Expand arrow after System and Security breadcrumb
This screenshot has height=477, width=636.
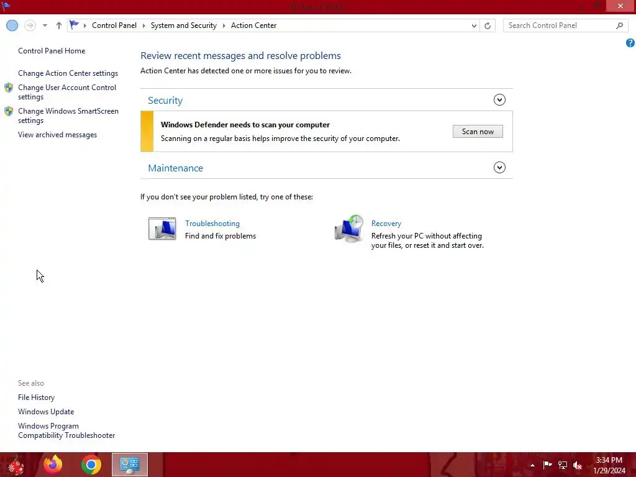tap(224, 25)
